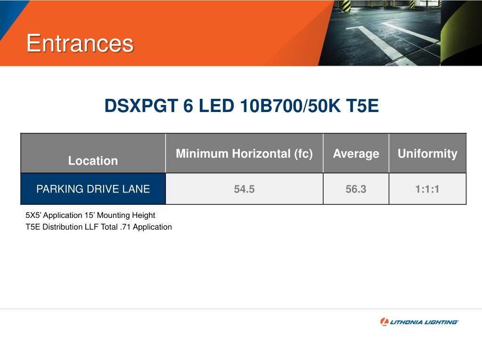Click the '1:1:1' uniformity cell

click(x=428, y=189)
